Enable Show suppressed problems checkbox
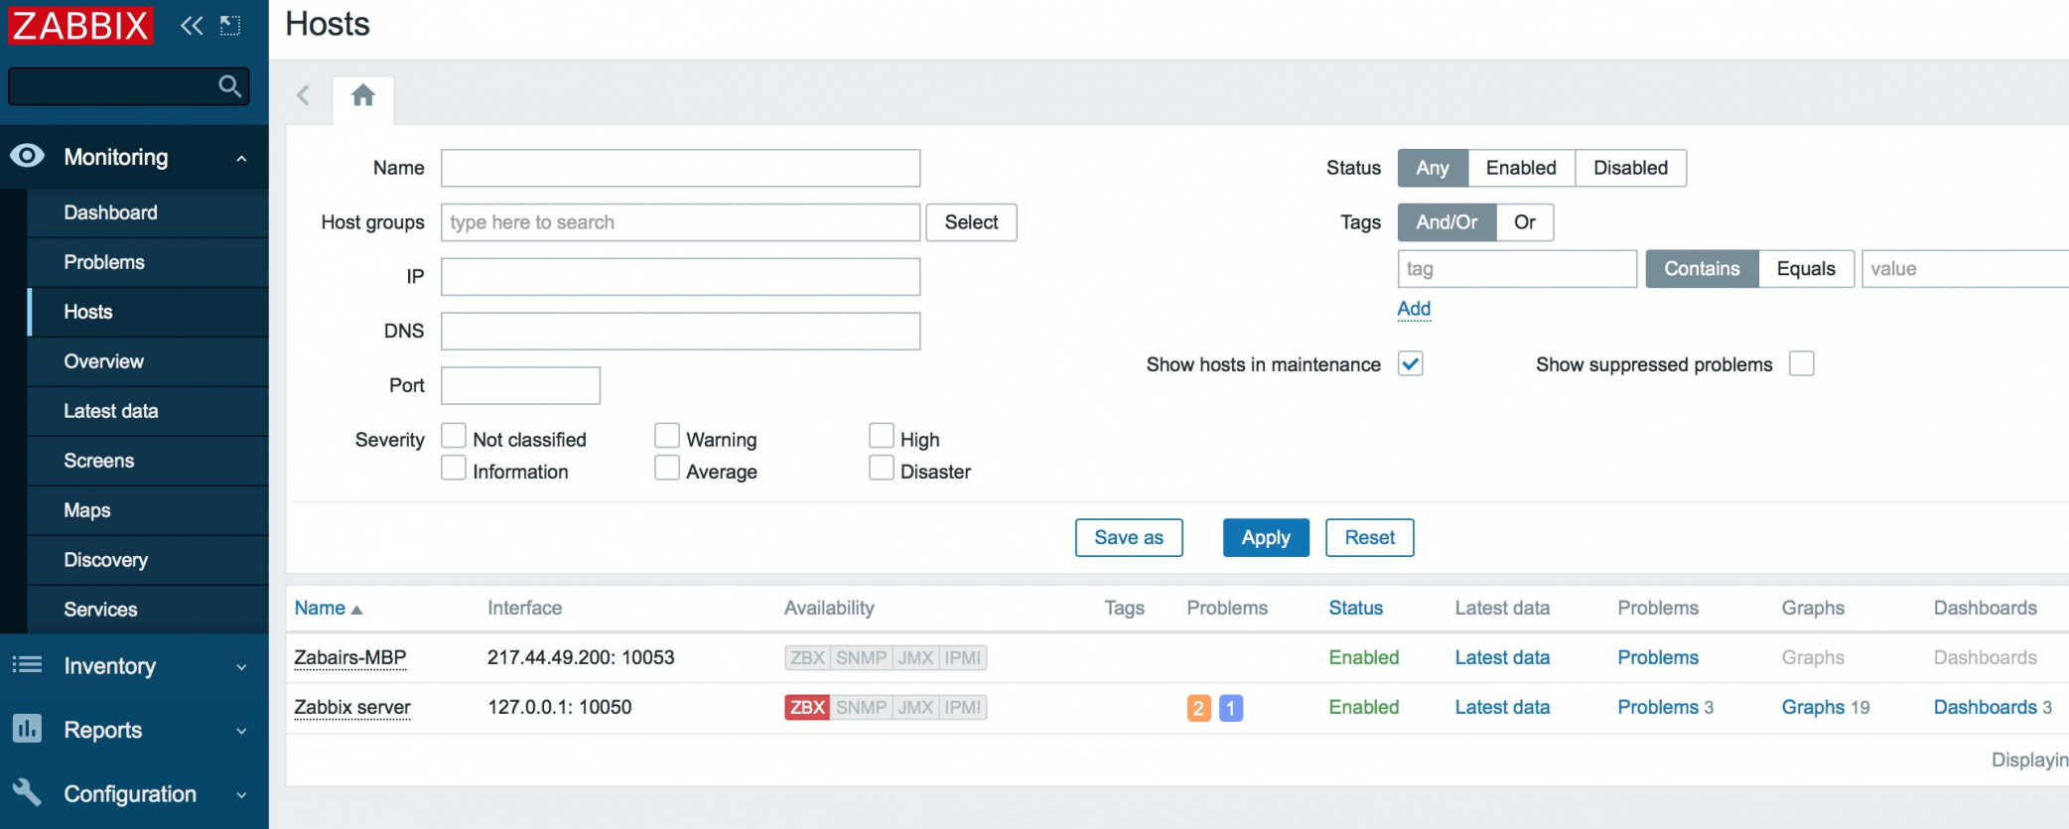The height and width of the screenshot is (829, 2069). (1801, 364)
